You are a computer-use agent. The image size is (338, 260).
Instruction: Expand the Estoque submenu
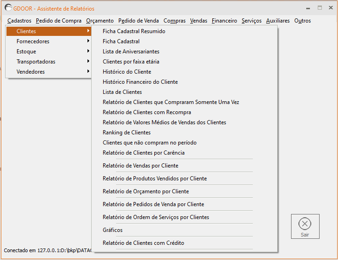26,52
